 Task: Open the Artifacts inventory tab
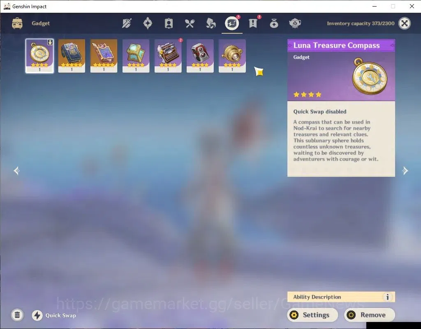click(148, 23)
